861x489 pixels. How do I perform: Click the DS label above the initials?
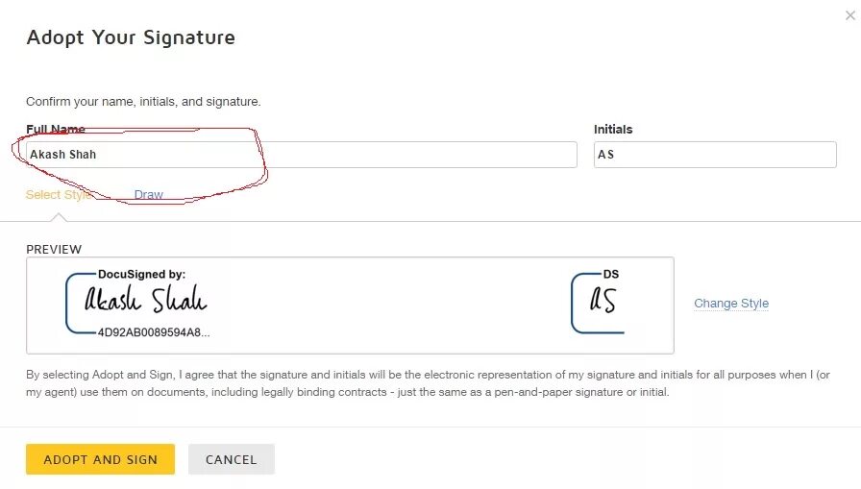611,275
